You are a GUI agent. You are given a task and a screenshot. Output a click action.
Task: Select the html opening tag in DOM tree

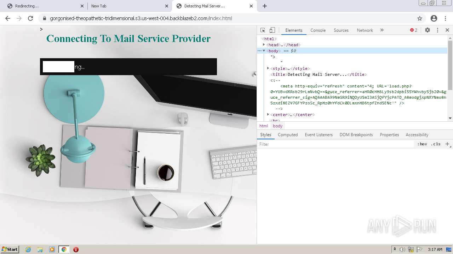tap(269, 39)
